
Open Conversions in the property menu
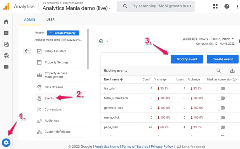[60, 109]
